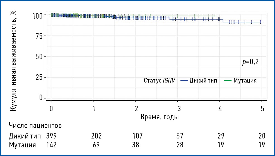Select the Статус IGHV legend title
Screen dimensions: 275x156
(159, 81)
